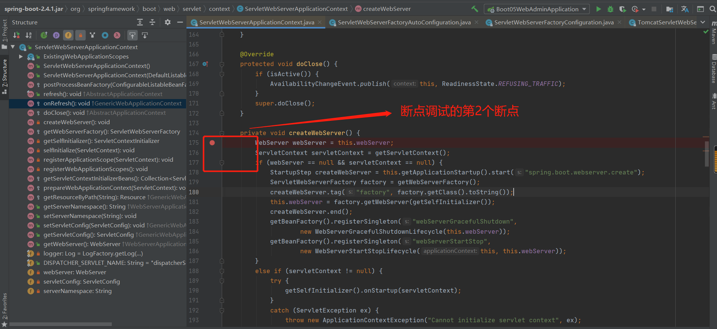717x329 pixels.
Task: Toggle Show Lambdas pink icon
Action: pos(117,35)
